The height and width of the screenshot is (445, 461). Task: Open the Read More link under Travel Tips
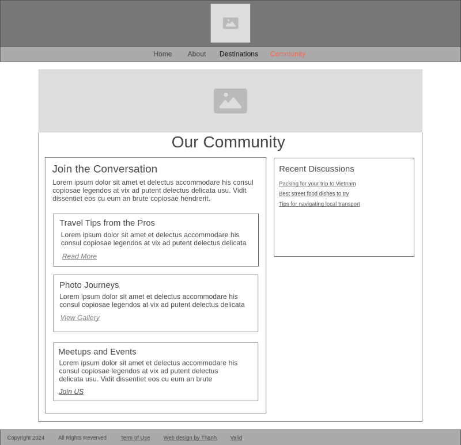[79, 256]
